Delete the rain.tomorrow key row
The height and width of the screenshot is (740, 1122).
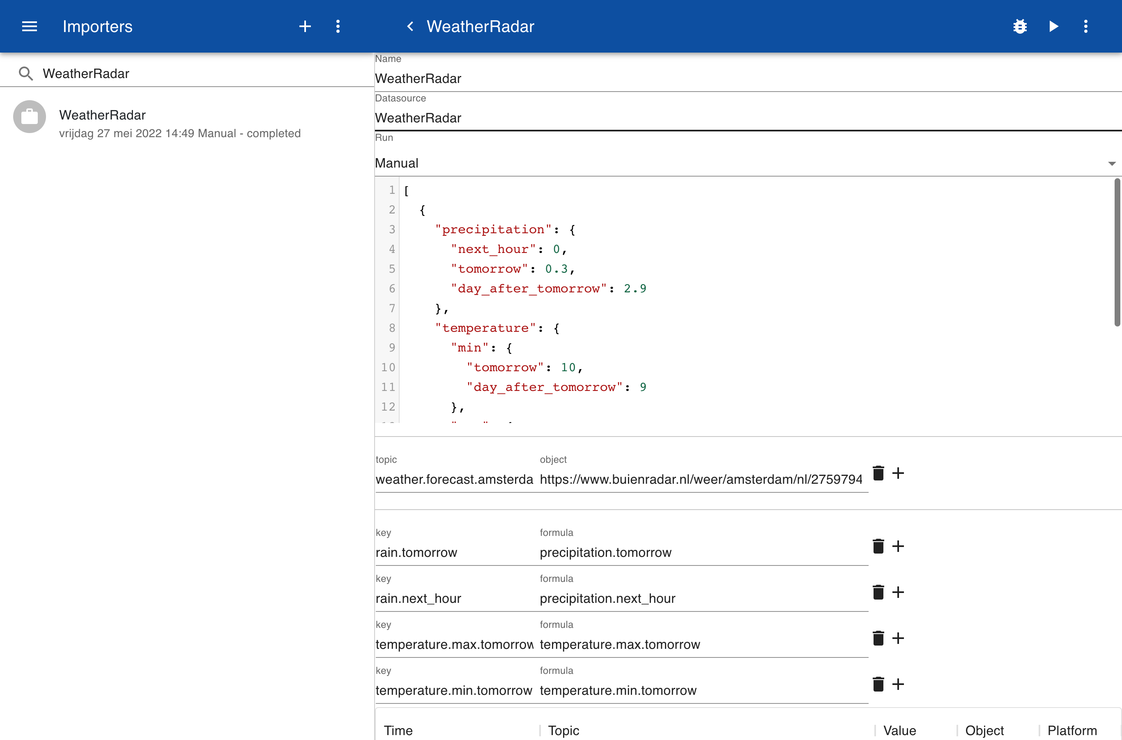878,546
